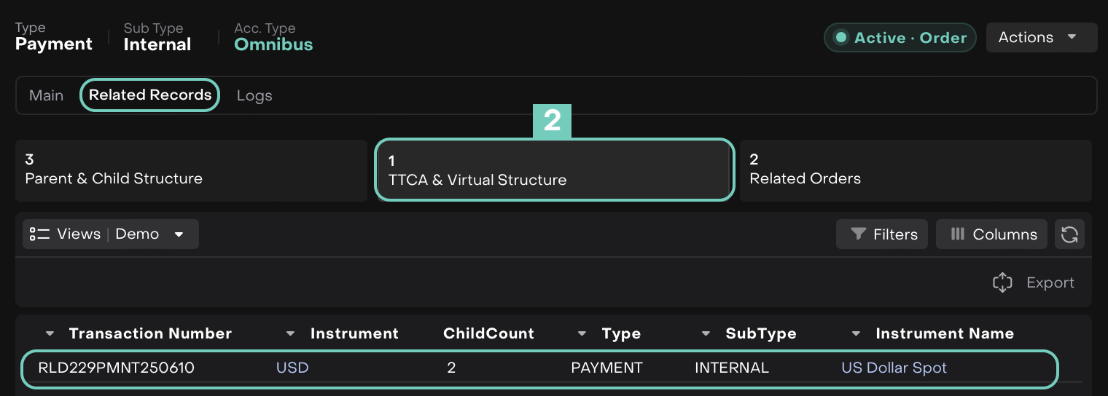Click the refresh icon beside Columns

[1069, 234]
